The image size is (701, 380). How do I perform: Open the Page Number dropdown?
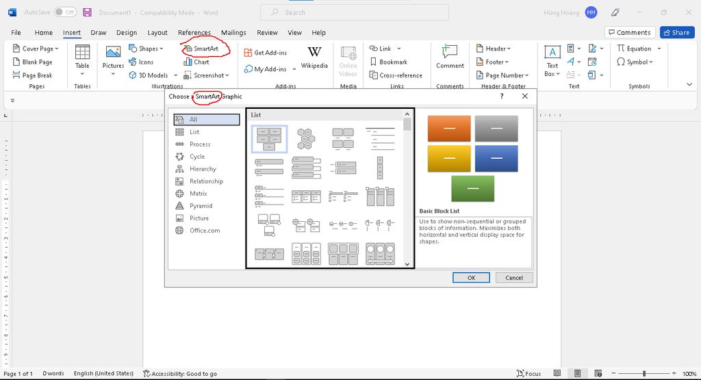(527, 75)
